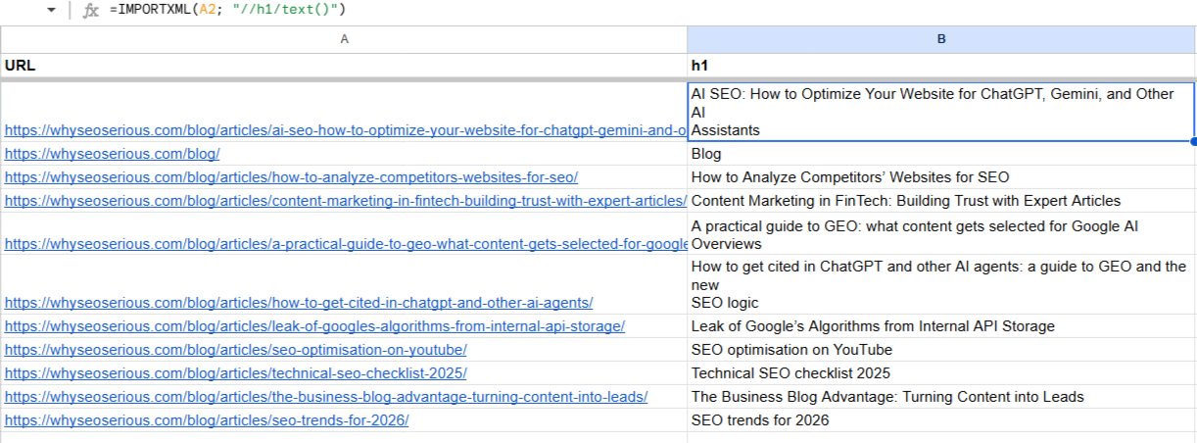Select the URL header cell
The width and height of the screenshot is (1197, 443).
coord(344,66)
